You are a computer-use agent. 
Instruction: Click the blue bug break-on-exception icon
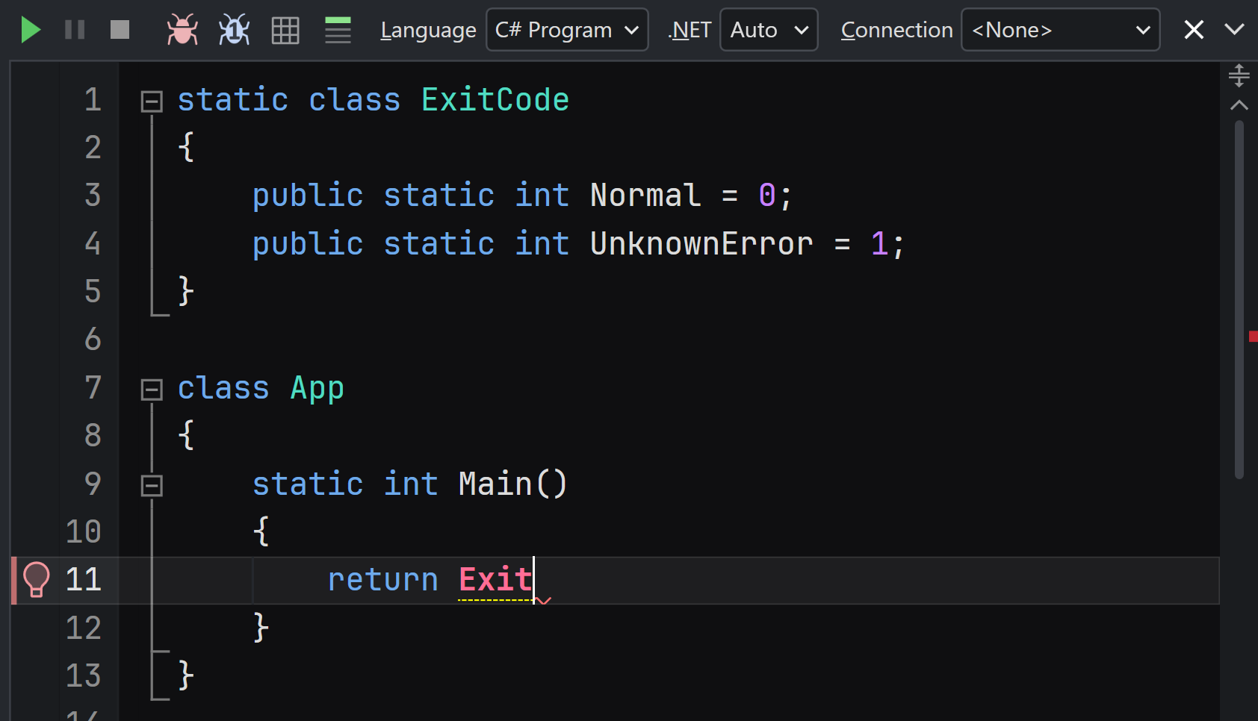coord(234,30)
